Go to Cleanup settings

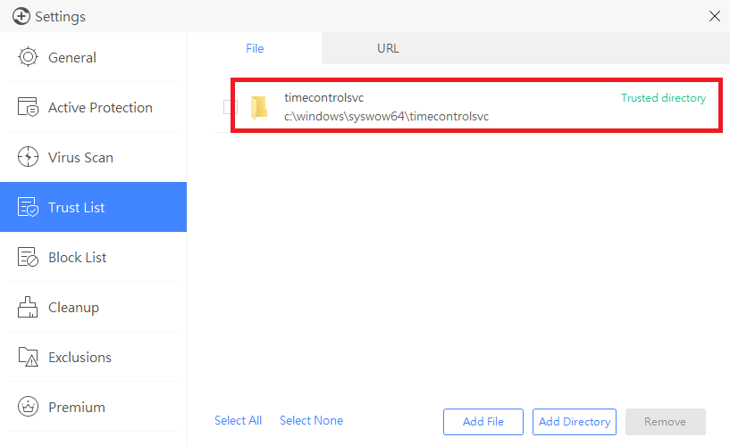(x=93, y=307)
